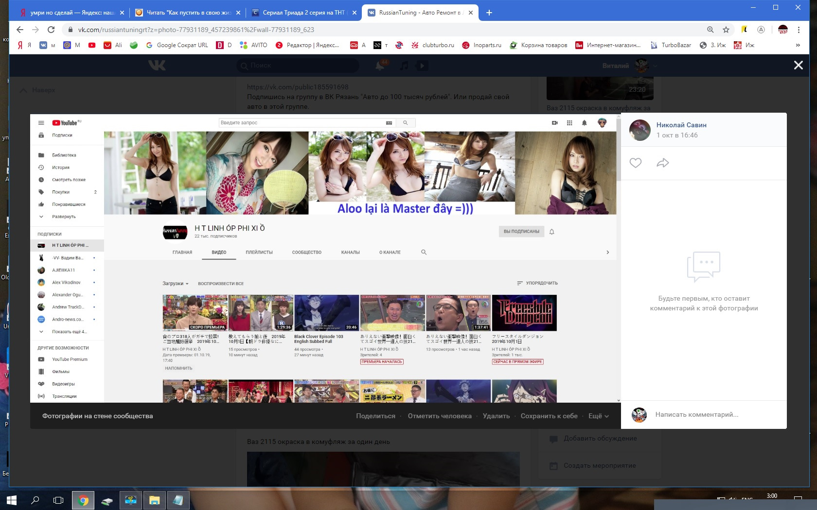Open the 'Корзина товаров' bookmark

[x=538, y=45]
